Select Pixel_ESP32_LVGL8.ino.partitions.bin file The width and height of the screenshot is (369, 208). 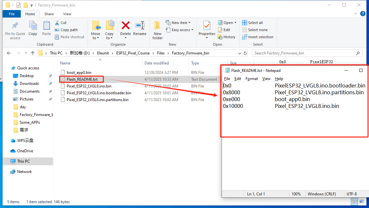98,100
